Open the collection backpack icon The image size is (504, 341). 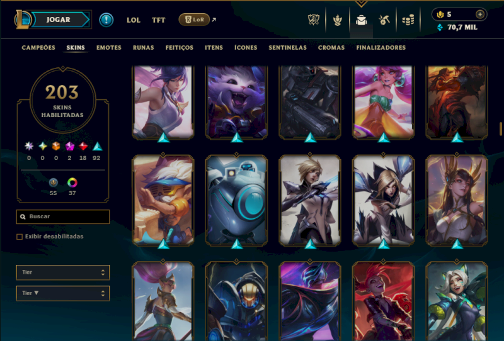[361, 20]
